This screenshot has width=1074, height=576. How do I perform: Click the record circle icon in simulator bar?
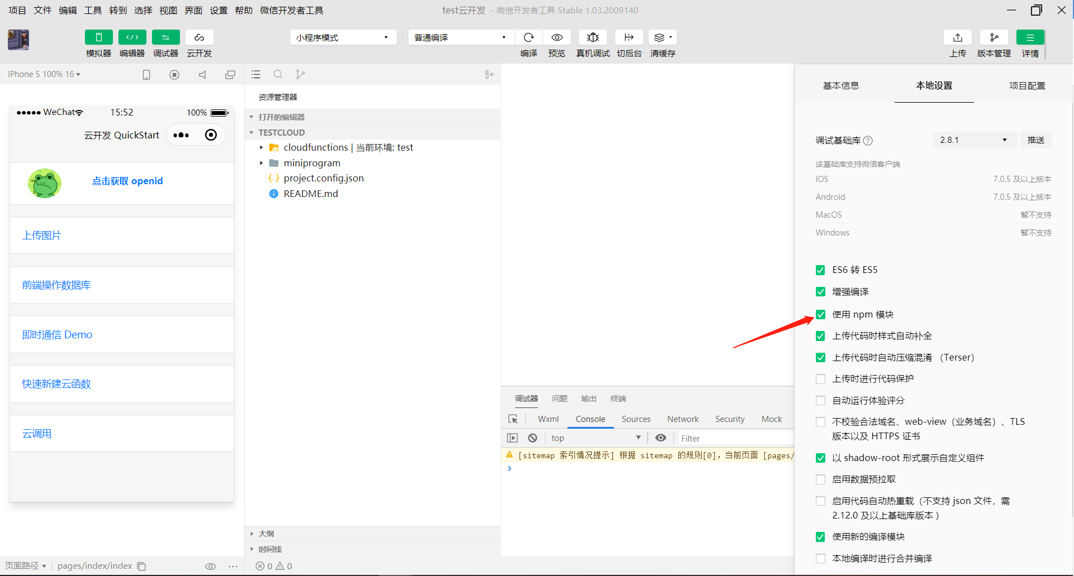(x=174, y=74)
